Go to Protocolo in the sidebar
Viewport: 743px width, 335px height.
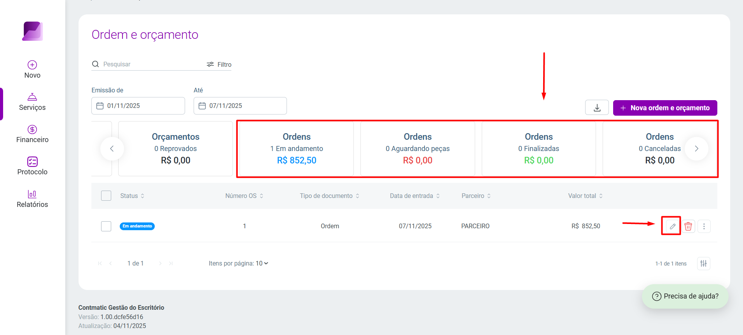32,167
